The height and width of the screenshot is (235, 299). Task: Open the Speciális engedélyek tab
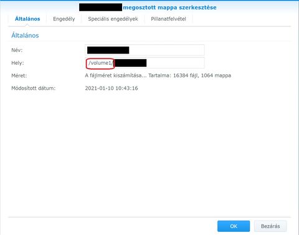pyautogui.click(x=113, y=19)
